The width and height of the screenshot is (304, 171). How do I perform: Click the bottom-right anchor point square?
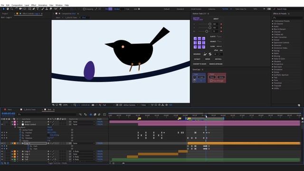click(203, 47)
